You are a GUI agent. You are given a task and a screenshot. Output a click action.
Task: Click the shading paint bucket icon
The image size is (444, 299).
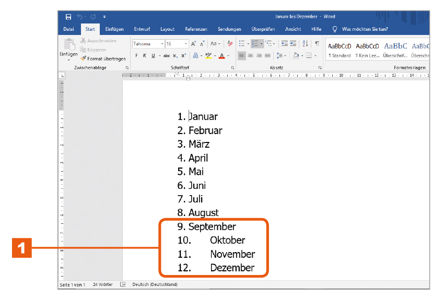tap(296, 56)
